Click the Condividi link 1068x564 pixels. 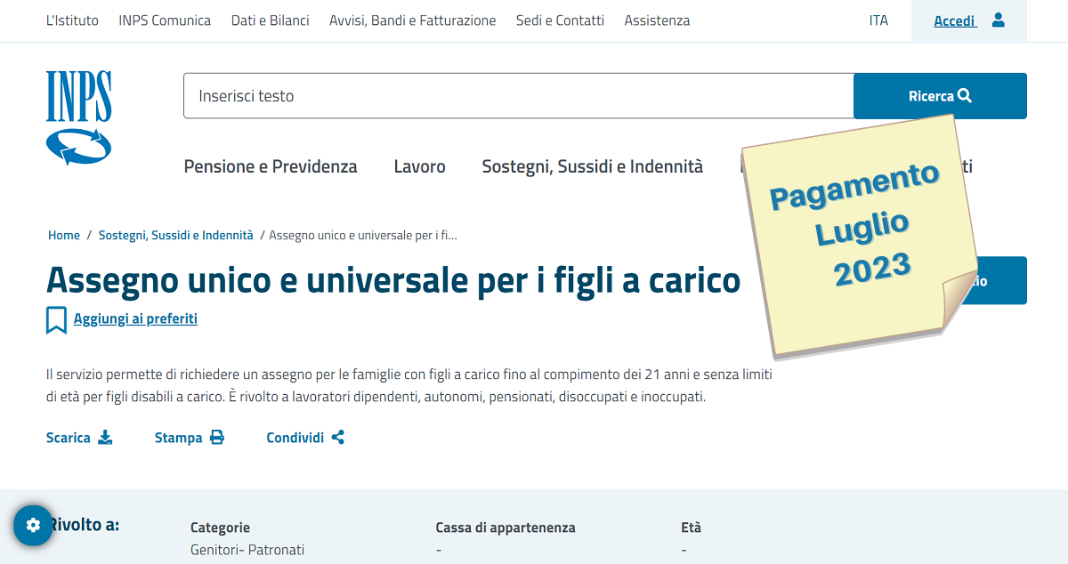(295, 438)
